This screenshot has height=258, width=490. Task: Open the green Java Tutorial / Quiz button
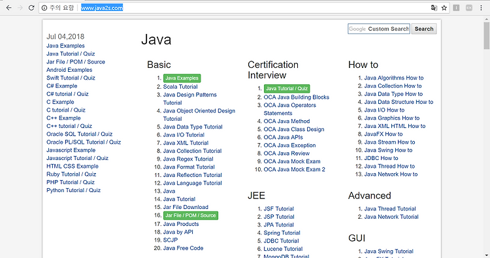(287, 89)
